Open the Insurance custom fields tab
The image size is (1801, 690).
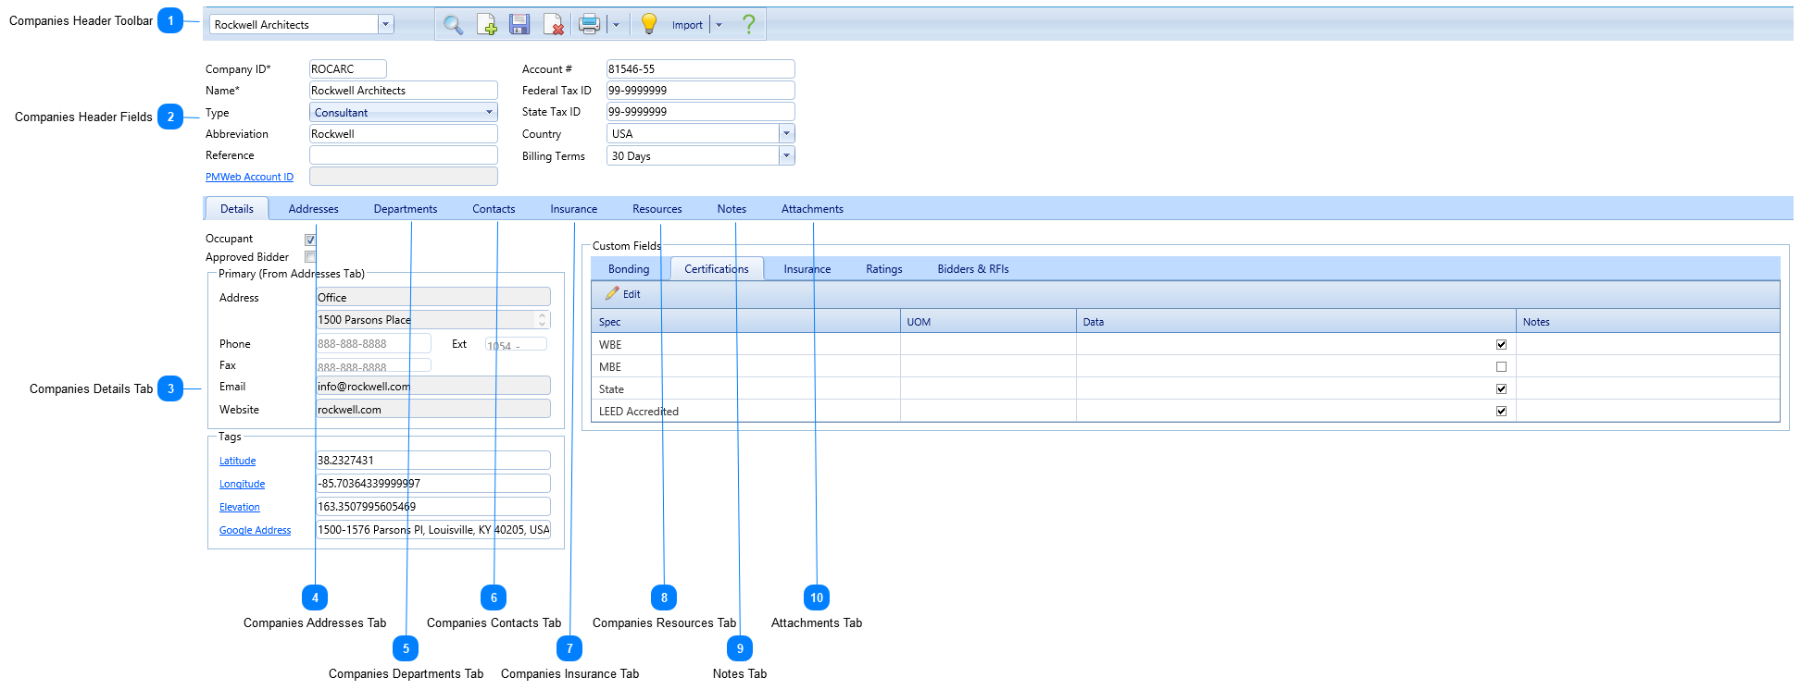[807, 268]
